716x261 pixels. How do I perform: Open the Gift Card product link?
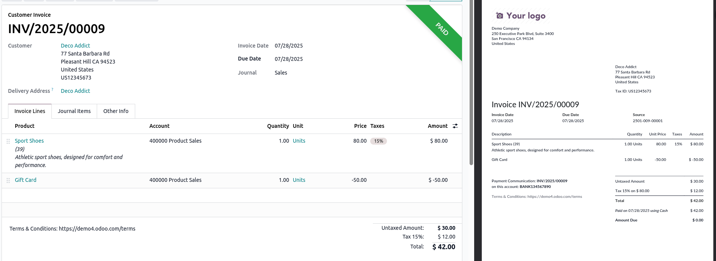(26, 180)
